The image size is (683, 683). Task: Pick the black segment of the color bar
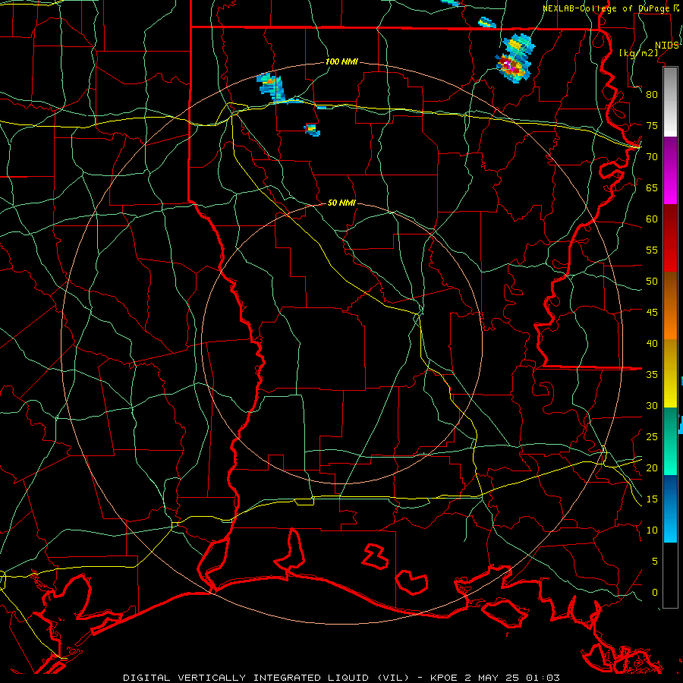[x=670, y=575]
